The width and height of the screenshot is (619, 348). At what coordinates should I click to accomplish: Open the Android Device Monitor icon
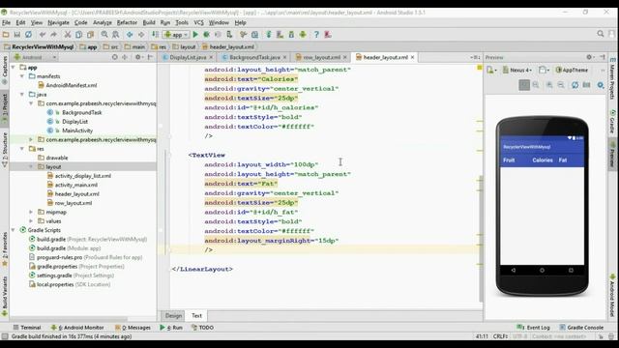pos(303,35)
